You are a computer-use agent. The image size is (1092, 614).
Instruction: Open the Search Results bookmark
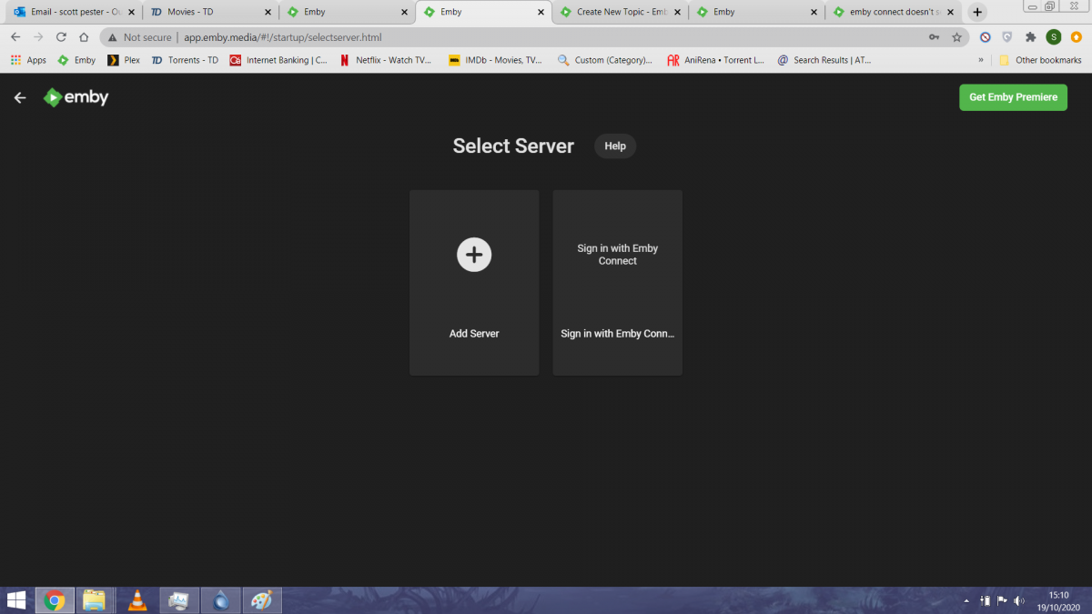click(x=824, y=60)
